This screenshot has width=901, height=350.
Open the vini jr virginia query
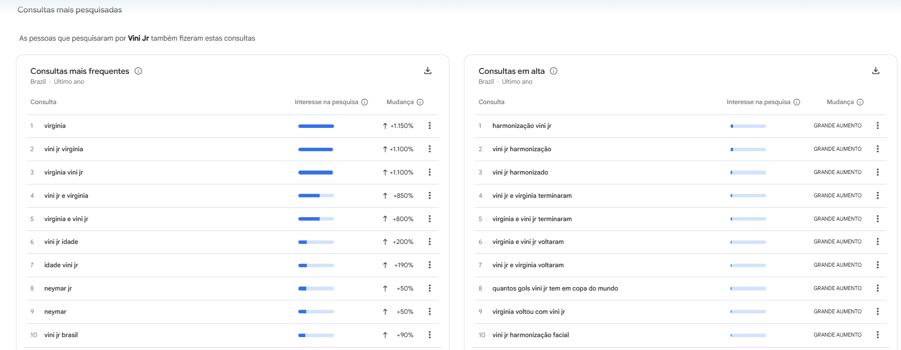point(63,149)
